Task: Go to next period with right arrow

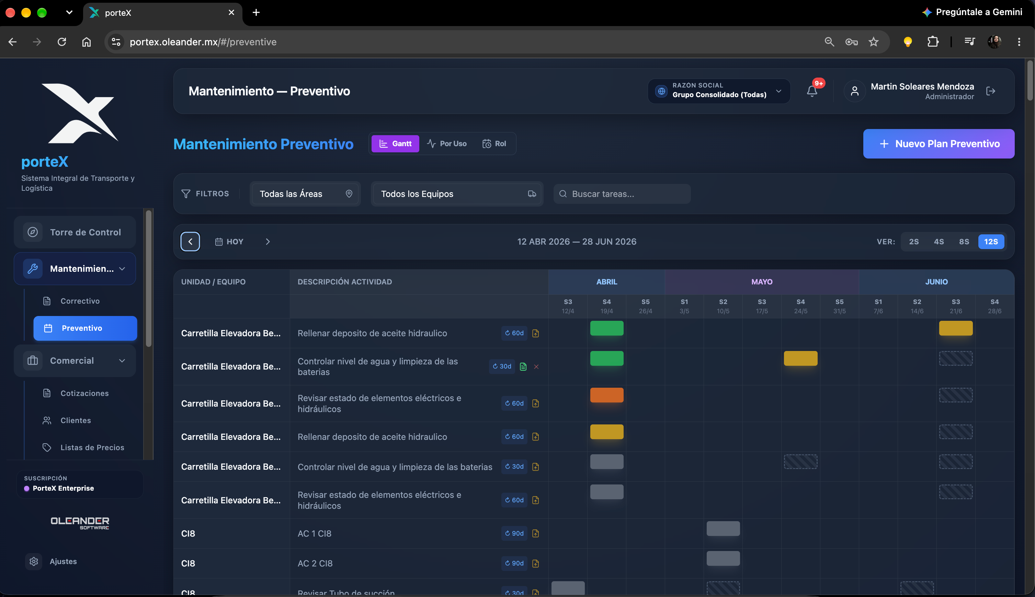Action: (x=268, y=242)
